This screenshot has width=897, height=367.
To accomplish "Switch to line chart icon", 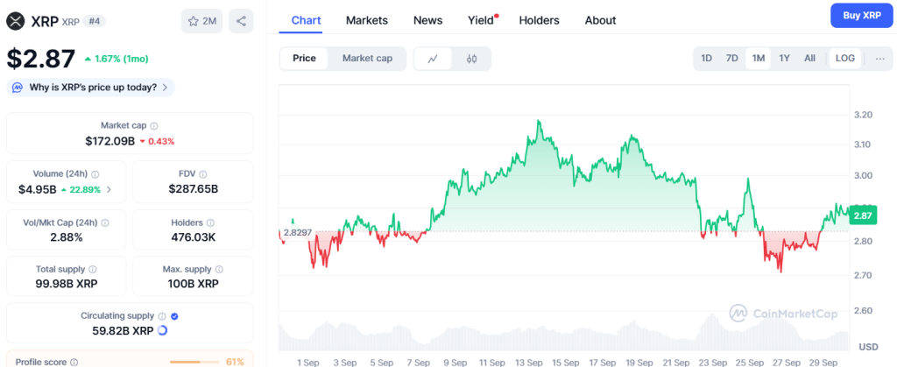I will click(x=433, y=59).
